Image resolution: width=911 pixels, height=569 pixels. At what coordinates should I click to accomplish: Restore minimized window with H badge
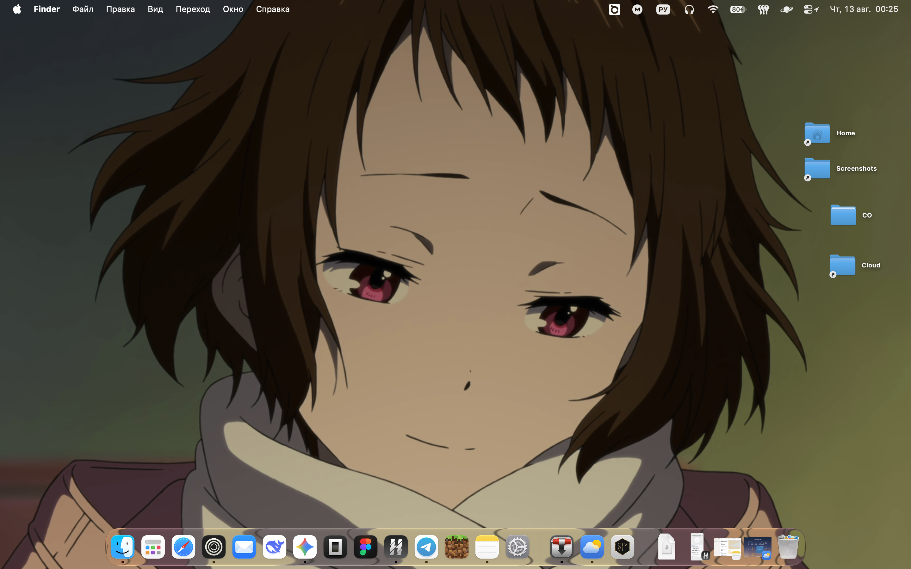[x=699, y=547]
